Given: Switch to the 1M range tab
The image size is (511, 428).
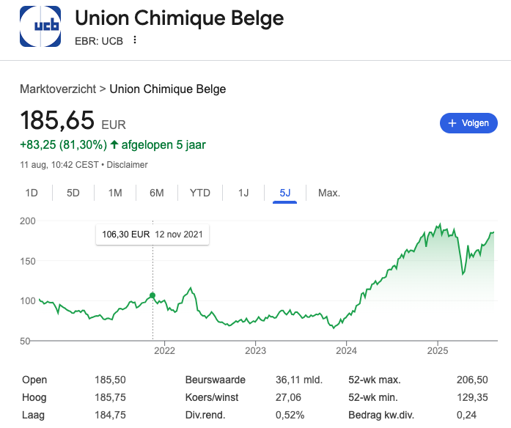Looking at the screenshot, I should coord(115,193).
